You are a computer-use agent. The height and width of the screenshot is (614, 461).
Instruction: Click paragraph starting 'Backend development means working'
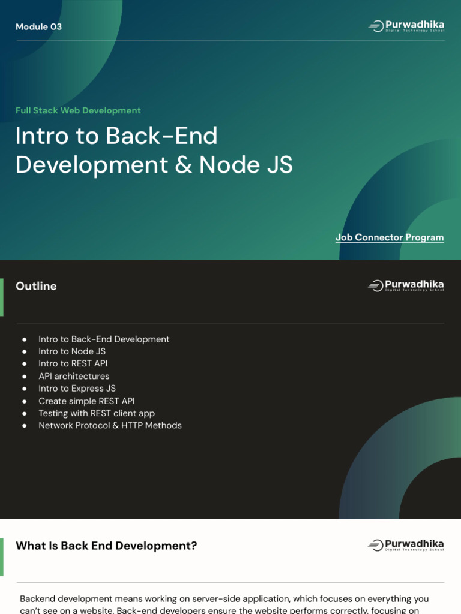coord(224,604)
